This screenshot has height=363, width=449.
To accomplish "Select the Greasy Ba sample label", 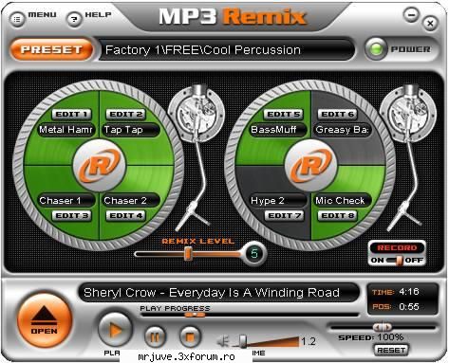I will point(343,130).
